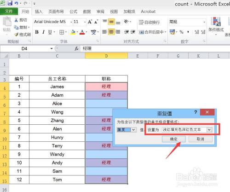Expand the merge and center dropdown arrow
The width and height of the screenshot is (230, 192).
[165, 32]
